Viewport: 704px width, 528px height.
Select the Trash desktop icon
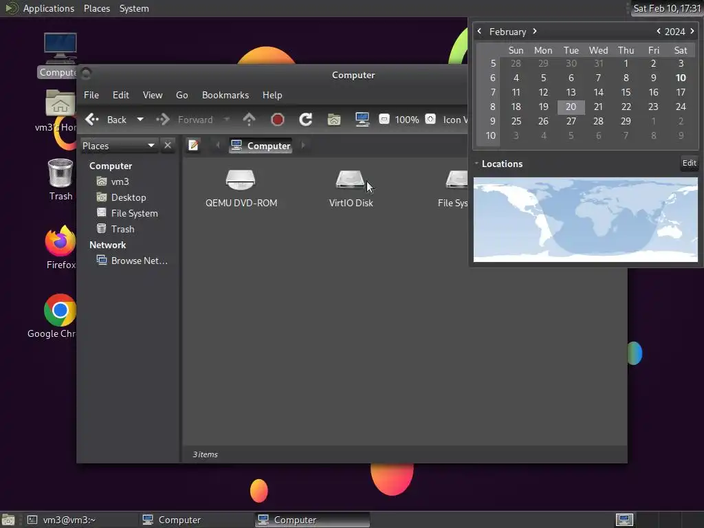(x=60, y=179)
